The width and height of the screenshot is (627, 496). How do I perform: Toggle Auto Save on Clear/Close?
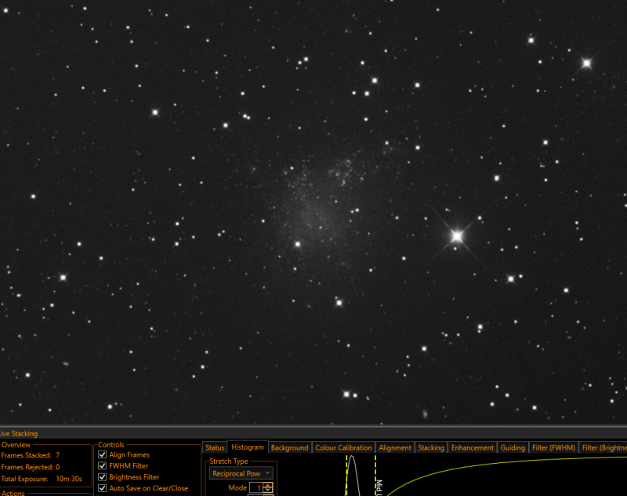coord(102,488)
